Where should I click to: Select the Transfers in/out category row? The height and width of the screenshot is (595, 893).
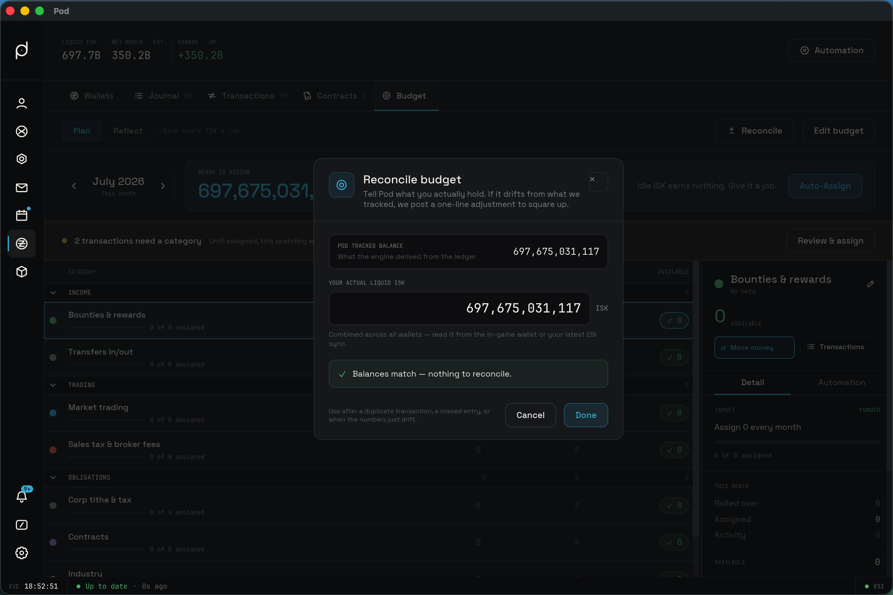pyautogui.click(x=368, y=357)
